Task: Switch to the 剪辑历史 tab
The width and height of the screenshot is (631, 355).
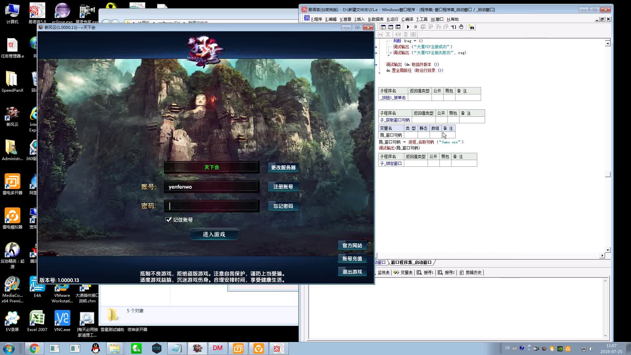Action: [x=471, y=272]
